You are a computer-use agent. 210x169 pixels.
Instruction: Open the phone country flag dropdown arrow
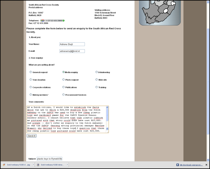[45, 21]
